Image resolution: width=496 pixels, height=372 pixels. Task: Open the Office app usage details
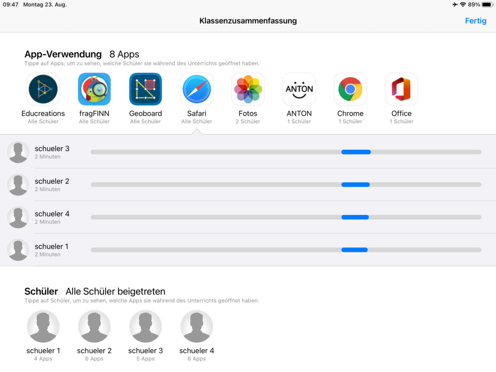tap(401, 90)
